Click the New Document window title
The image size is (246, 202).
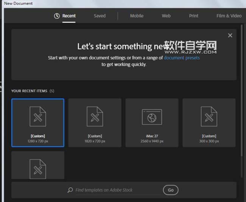click(19, 3)
